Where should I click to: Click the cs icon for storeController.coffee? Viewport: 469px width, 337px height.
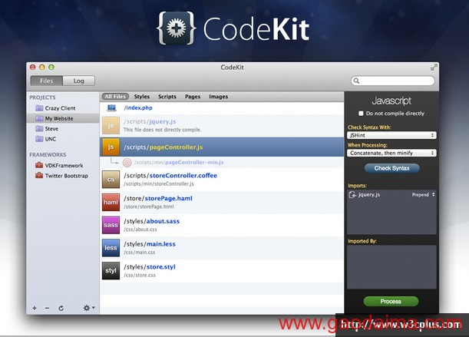click(111, 180)
